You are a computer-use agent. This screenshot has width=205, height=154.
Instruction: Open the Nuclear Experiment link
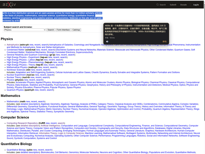tap(16, 75)
